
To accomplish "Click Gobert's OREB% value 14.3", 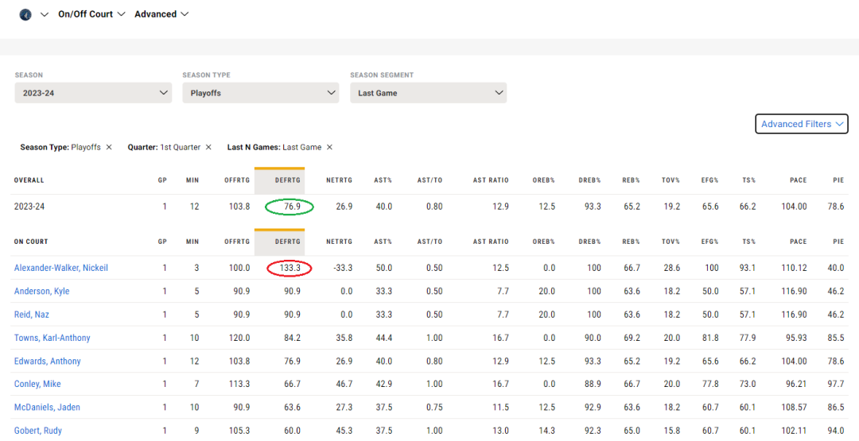I will tap(546, 431).
